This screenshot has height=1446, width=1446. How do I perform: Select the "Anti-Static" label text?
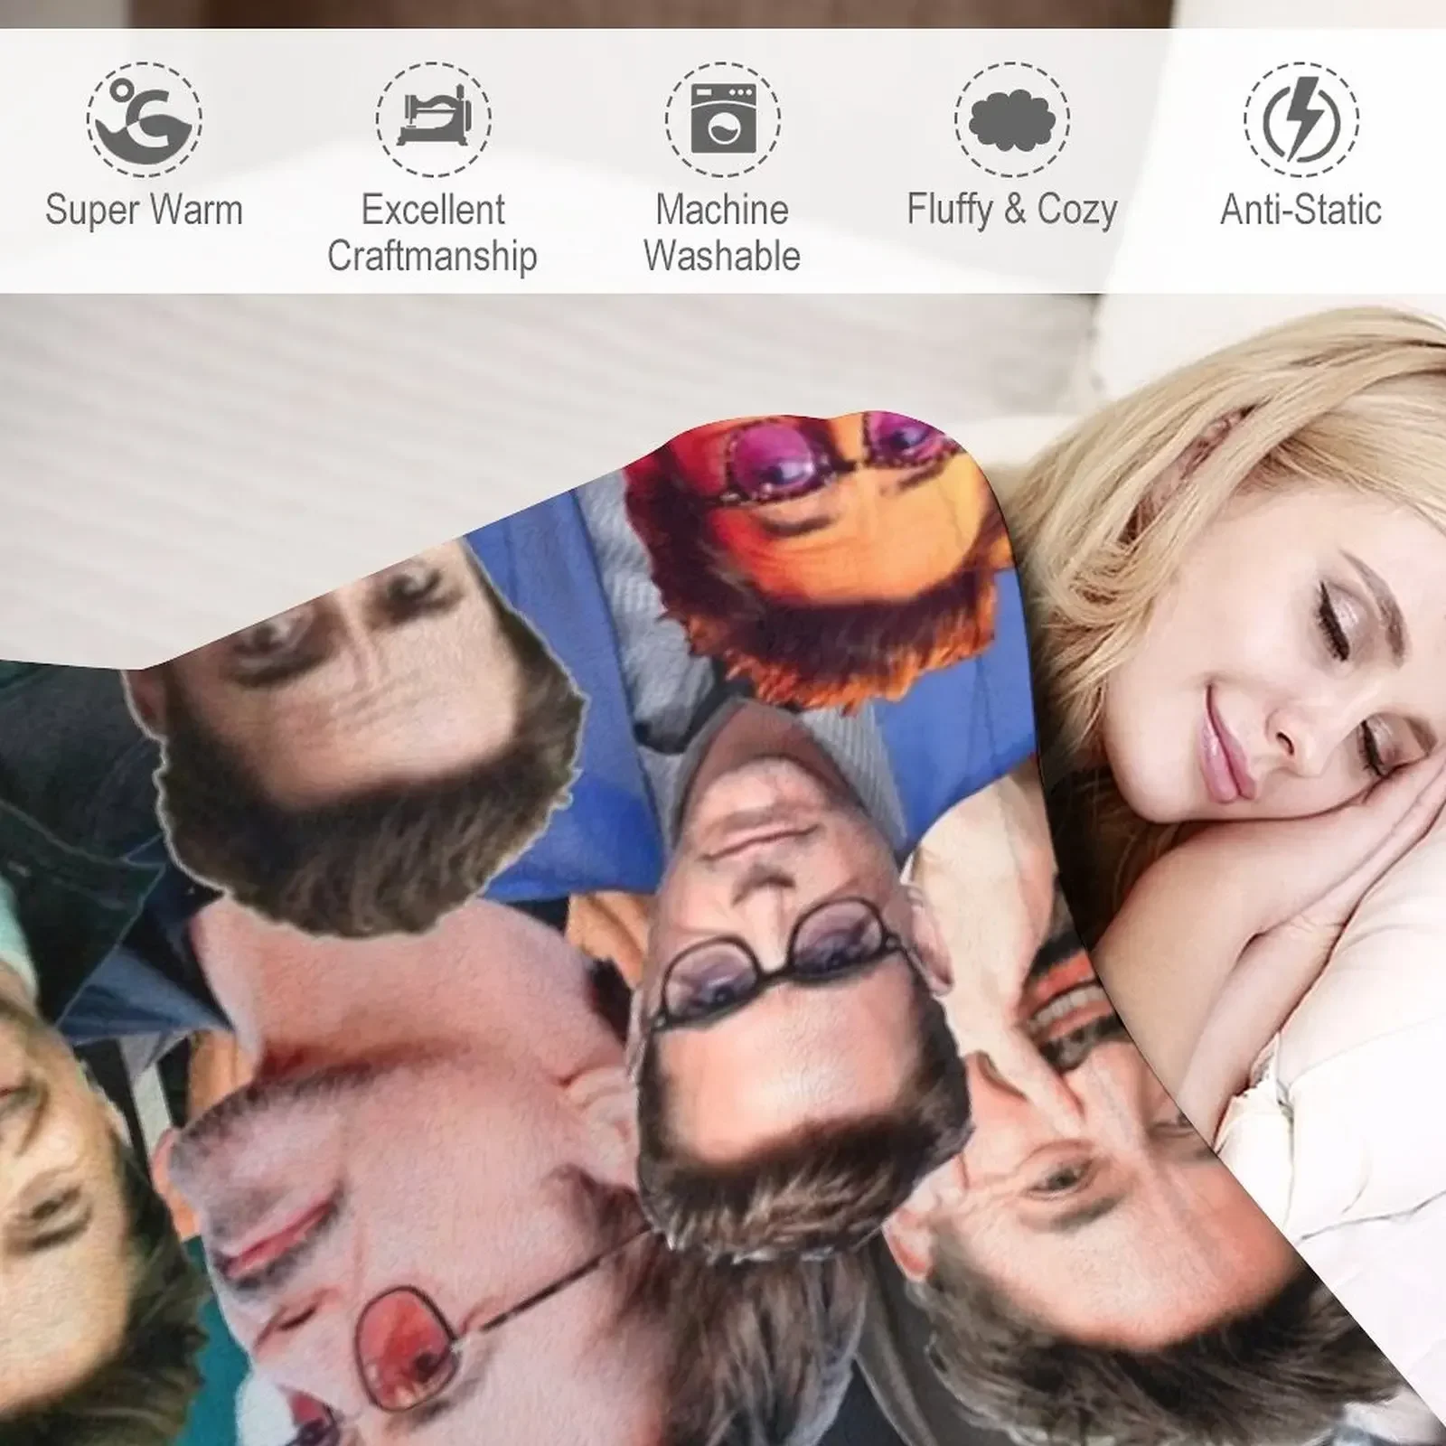coord(1301,211)
